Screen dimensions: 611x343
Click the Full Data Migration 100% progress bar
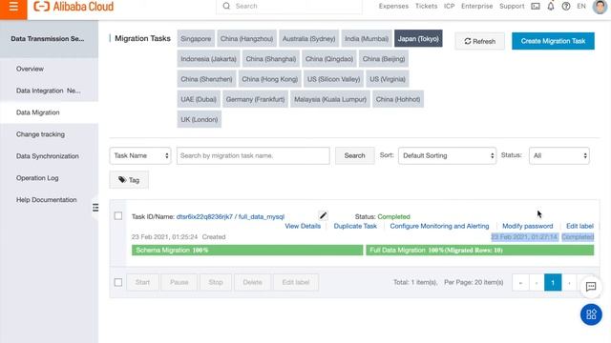click(479, 250)
